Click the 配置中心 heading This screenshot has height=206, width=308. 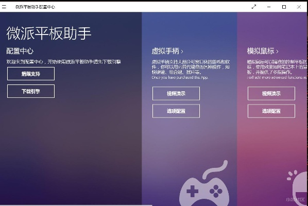click(x=20, y=51)
